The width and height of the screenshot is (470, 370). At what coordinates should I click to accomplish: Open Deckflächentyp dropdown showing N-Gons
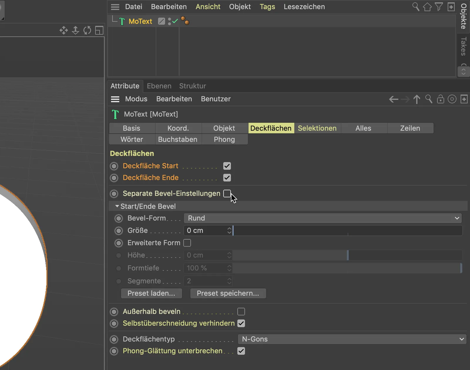(352, 339)
